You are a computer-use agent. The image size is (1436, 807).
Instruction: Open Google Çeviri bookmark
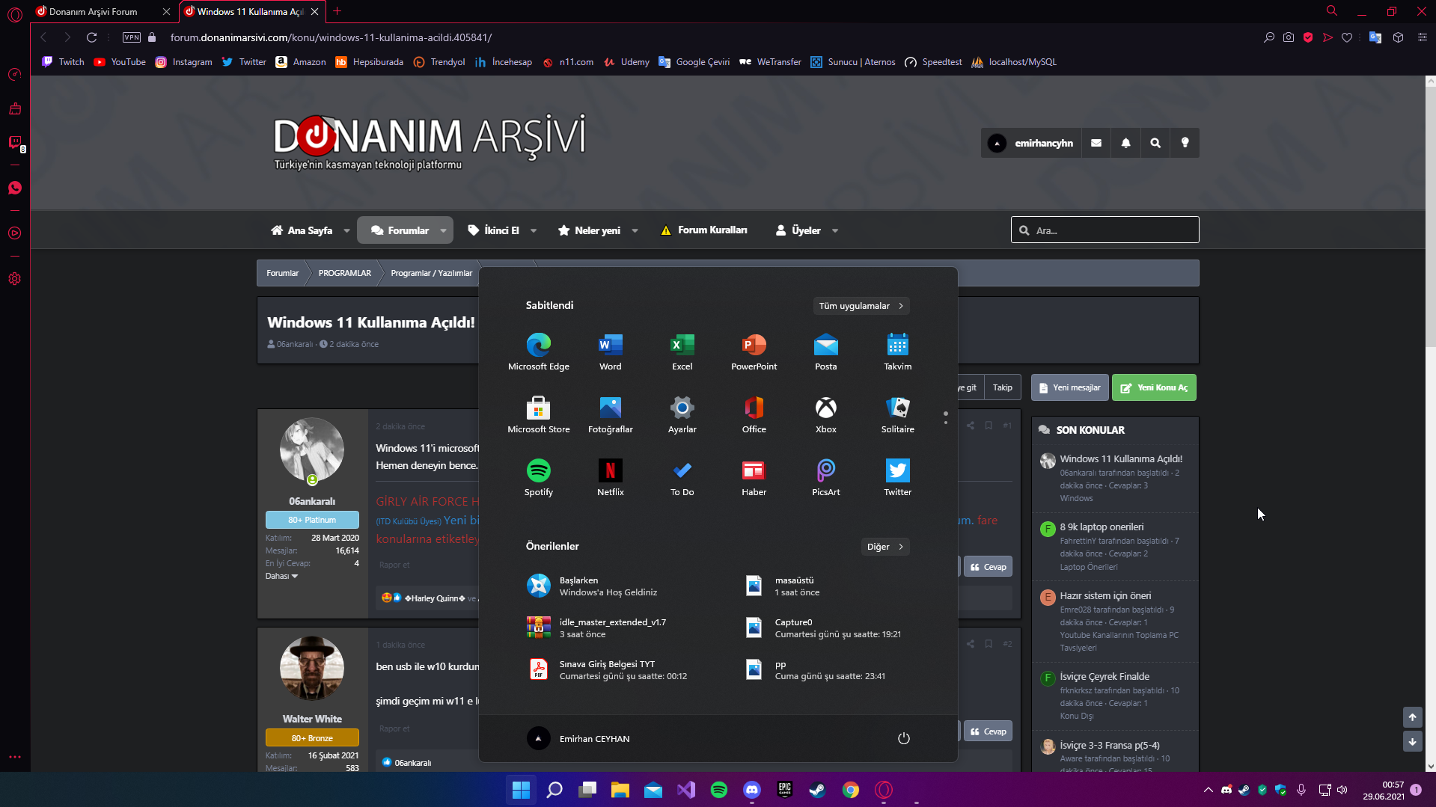[x=694, y=62]
